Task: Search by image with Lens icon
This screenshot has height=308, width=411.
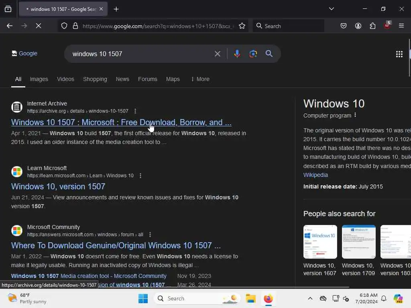Action: coord(253,54)
